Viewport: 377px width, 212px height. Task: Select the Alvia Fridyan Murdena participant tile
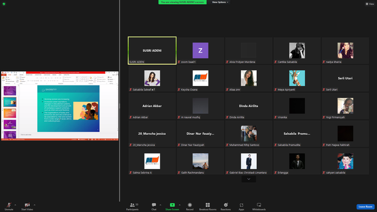click(x=249, y=51)
